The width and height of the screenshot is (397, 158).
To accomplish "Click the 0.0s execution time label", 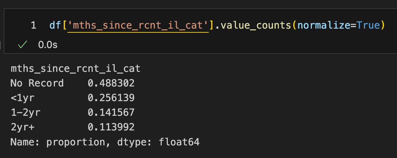I will tap(48, 45).
